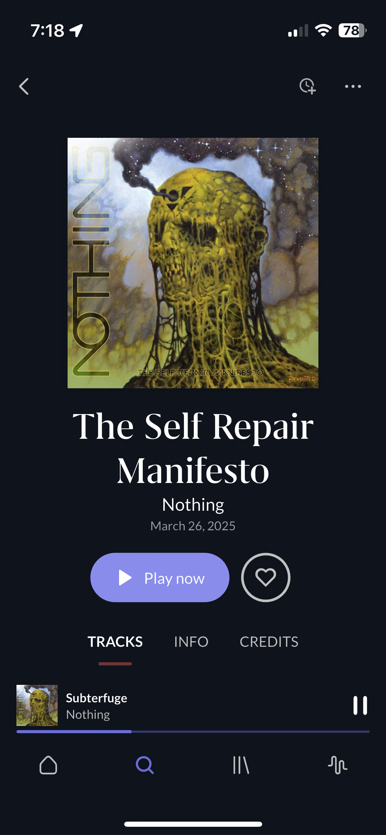Open the Home tab icon
This screenshot has height=835, width=386.
click(48, 765)
